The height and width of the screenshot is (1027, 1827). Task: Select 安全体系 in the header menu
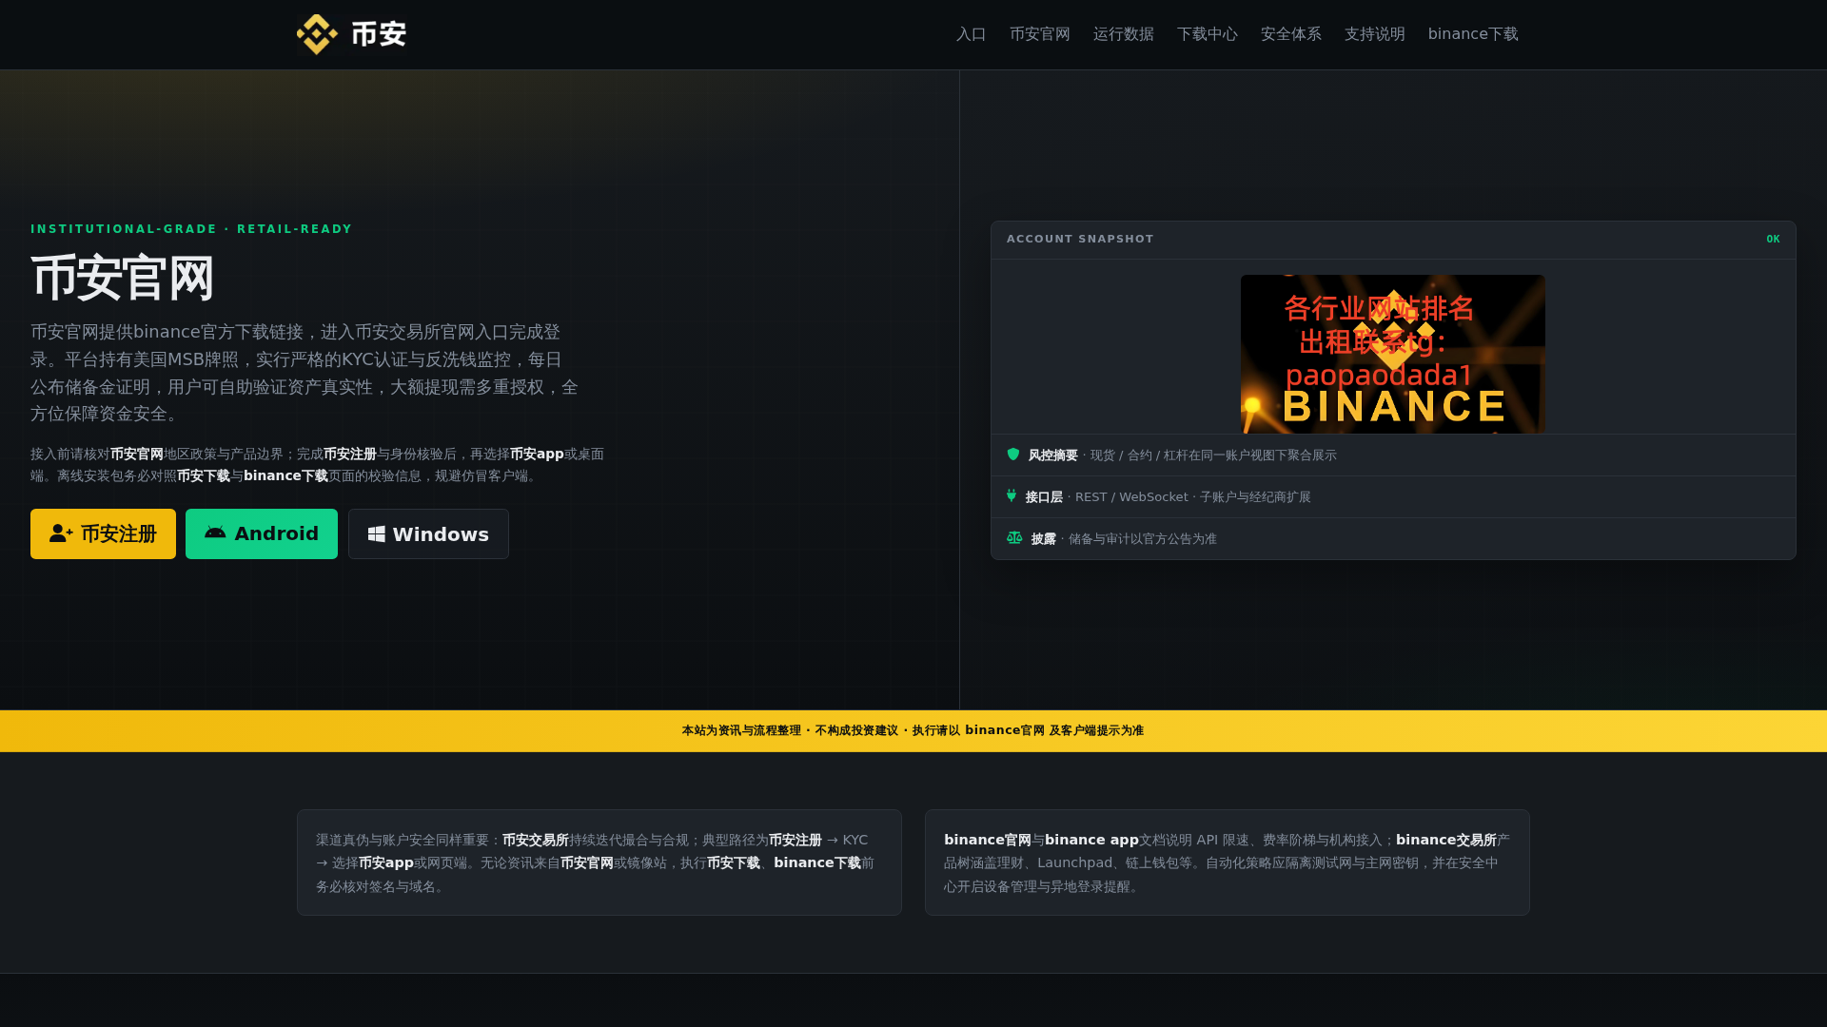[1290, 34]
